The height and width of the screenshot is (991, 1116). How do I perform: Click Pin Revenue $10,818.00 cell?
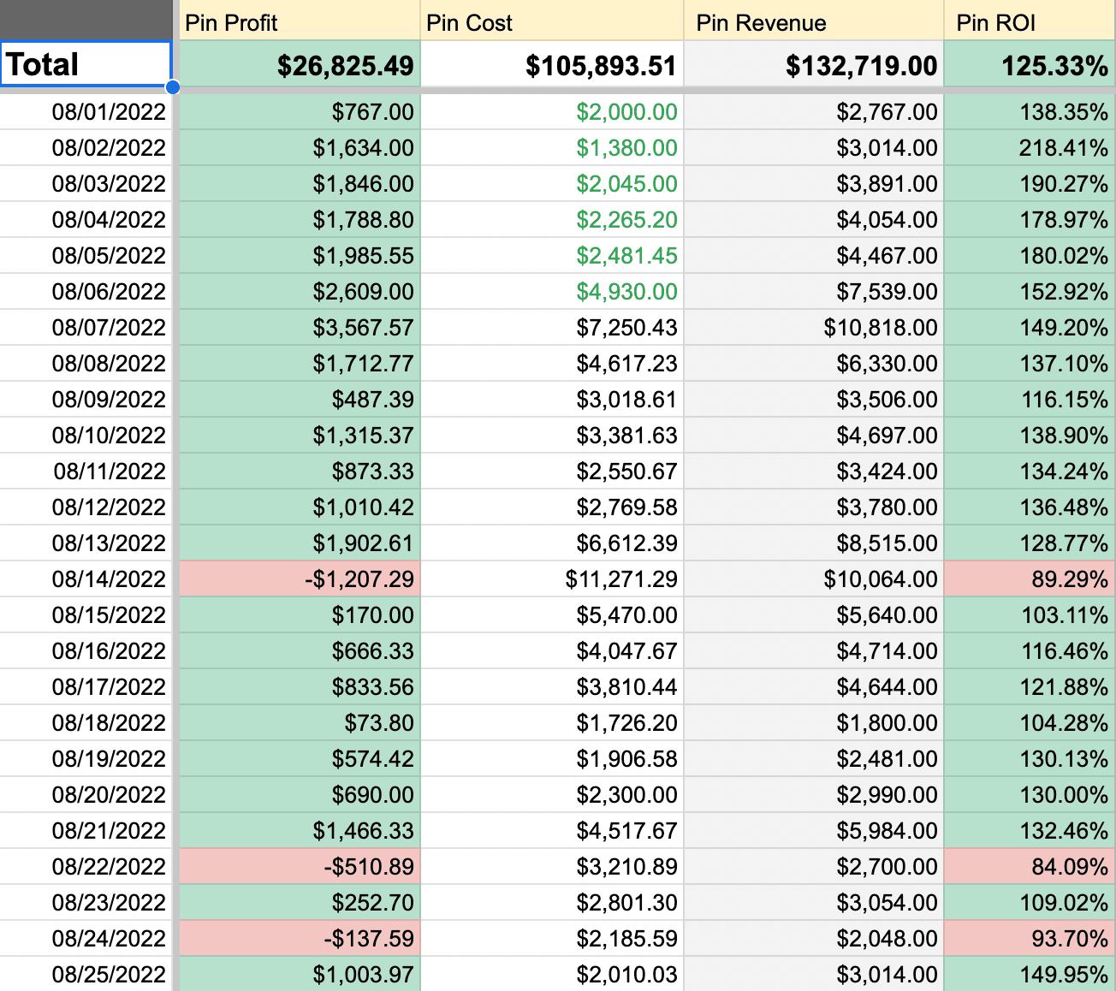813,328
